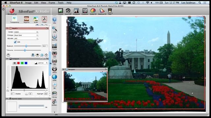Click the Shadow value field
This screenshot has width=211, height=118.
click(13, 94)
